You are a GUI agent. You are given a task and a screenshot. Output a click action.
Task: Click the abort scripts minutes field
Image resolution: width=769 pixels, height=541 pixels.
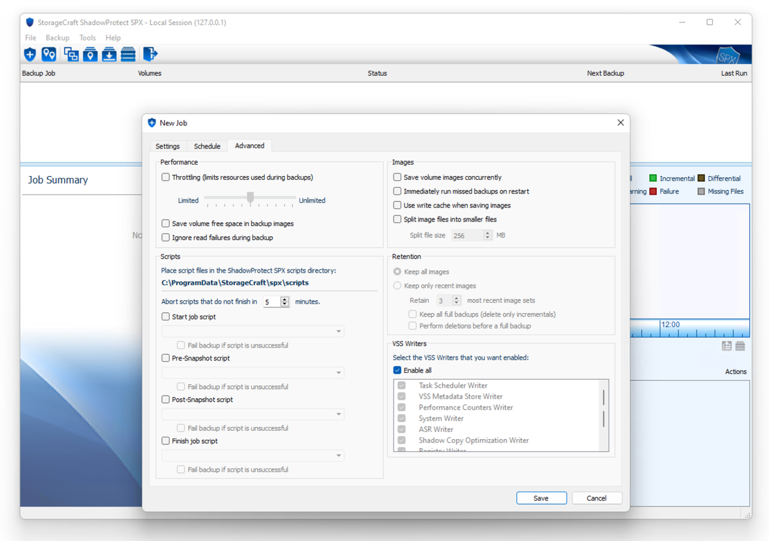[x=272, y=302]
